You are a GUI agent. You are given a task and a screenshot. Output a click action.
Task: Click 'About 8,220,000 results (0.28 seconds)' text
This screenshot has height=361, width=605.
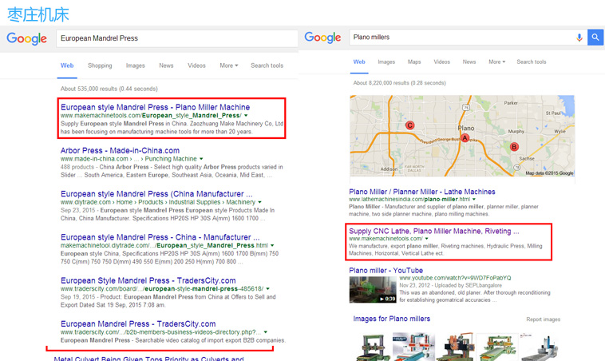coord(399,83)
